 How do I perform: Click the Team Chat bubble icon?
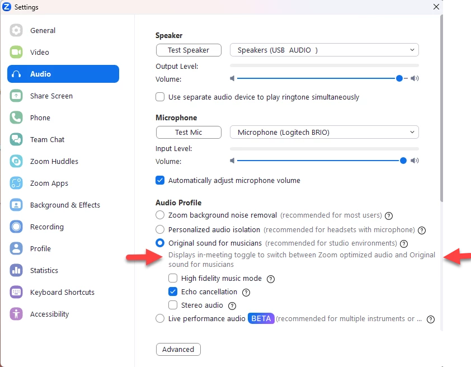(x=16, y=140)
